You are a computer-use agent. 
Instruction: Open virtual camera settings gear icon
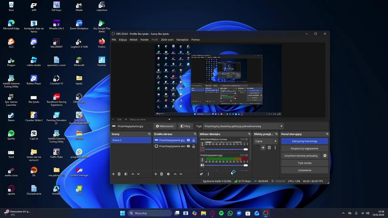[325, 156]
